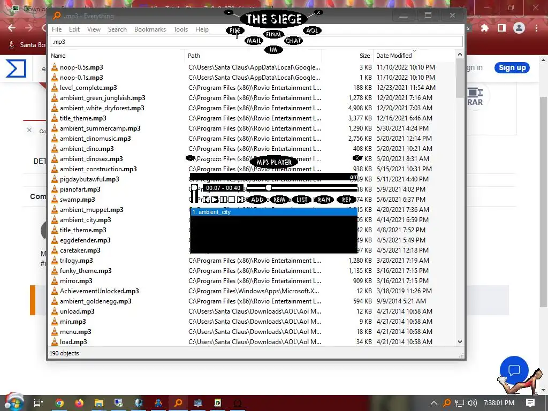Click the Sign up button in the browser
This screenshot has width=548, height=411.
[512, 67]
